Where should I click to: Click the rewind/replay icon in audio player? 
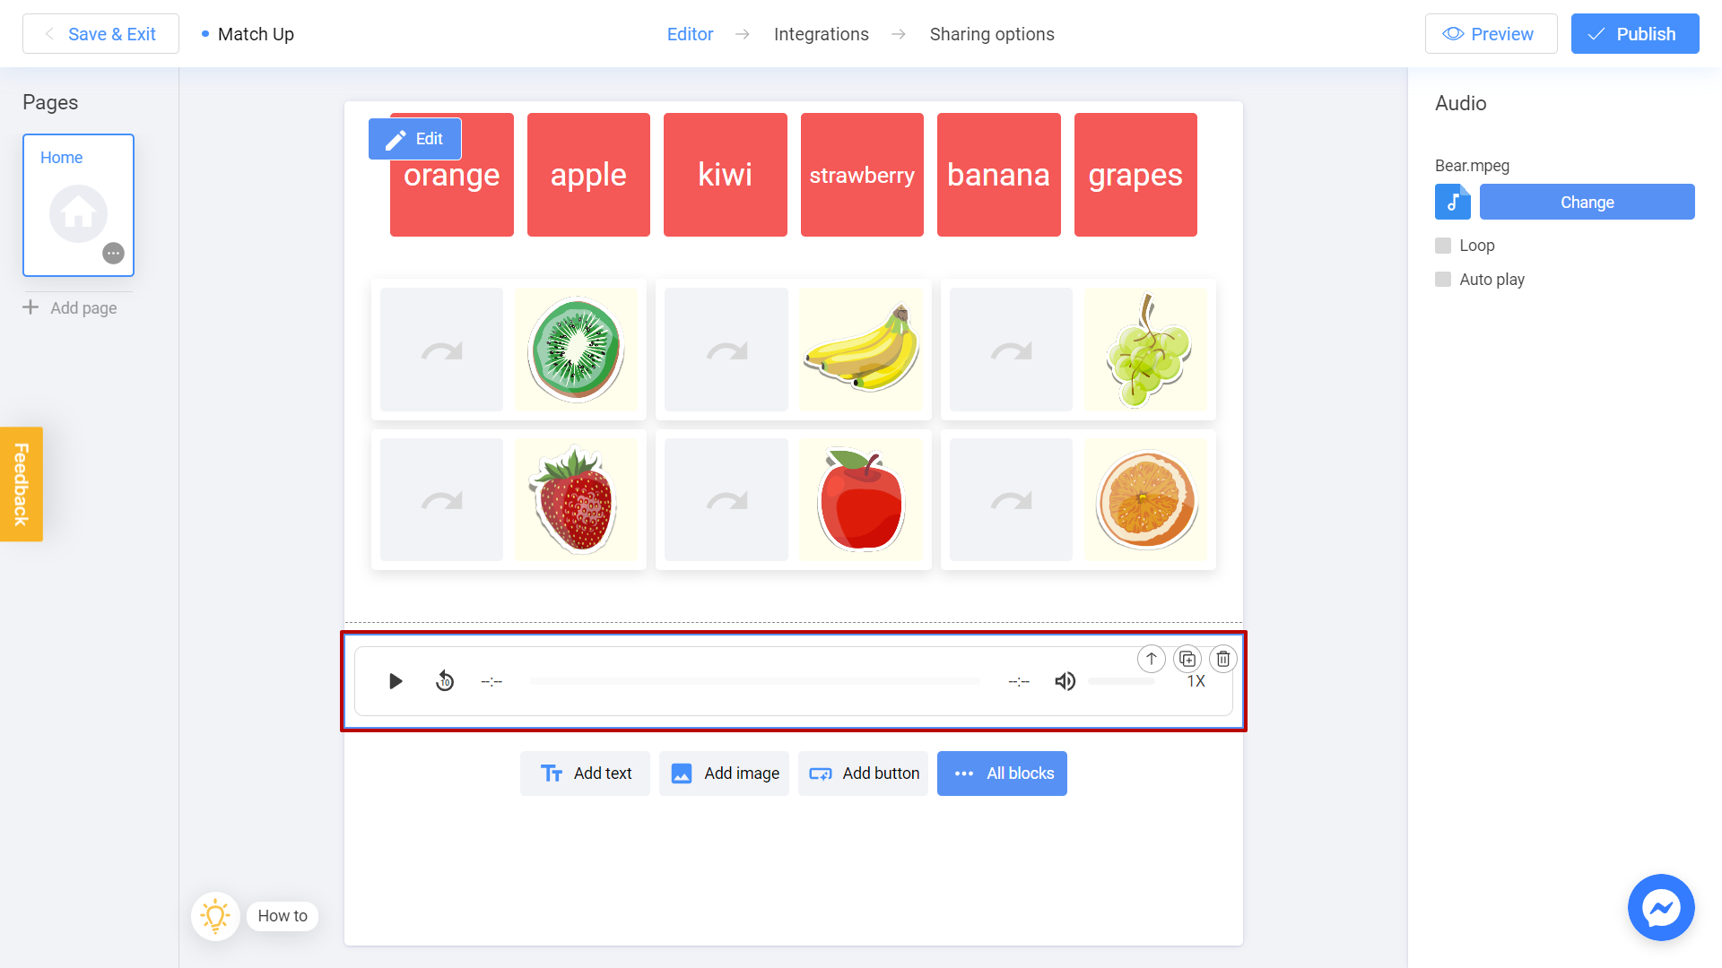pos(446,681)
